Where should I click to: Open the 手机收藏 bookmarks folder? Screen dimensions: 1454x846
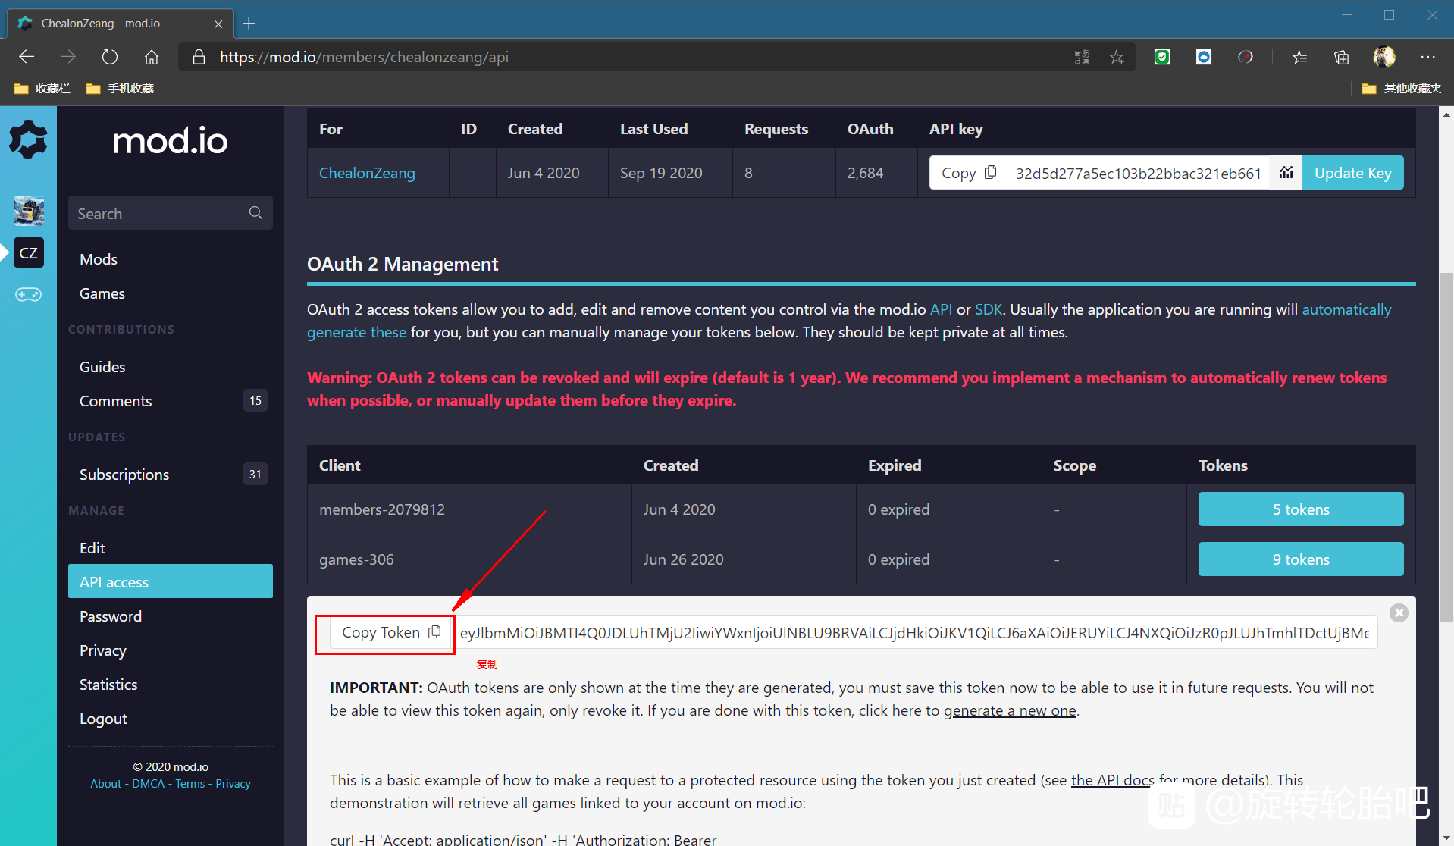point(120,89)
